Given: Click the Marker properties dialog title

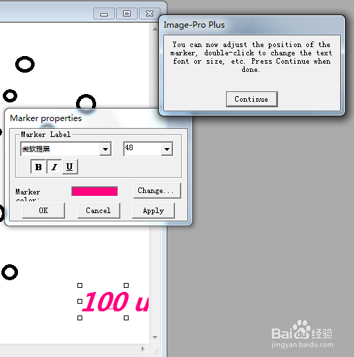Looking at the screenshot, I should pos(46,118).
